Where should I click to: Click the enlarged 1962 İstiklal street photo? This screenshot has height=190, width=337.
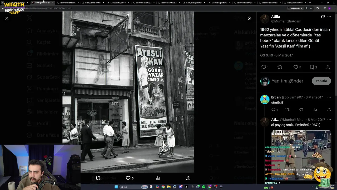click(128, 92)
